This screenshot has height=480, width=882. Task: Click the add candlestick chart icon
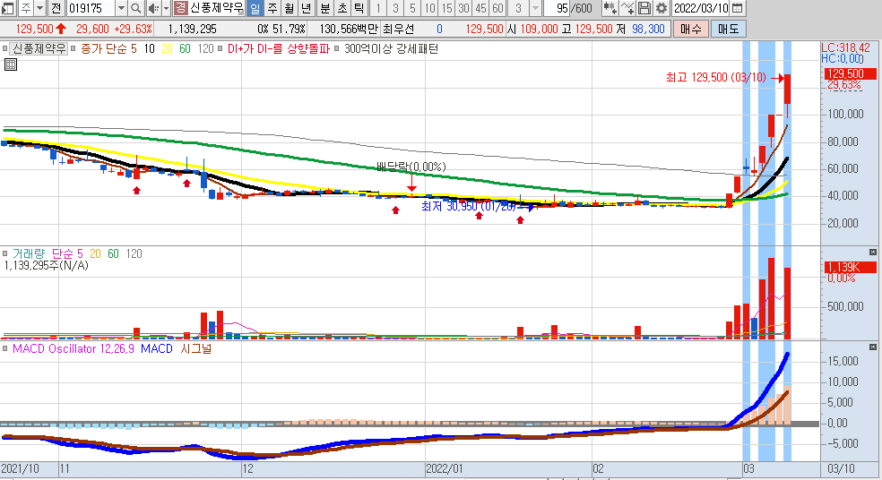610,8
